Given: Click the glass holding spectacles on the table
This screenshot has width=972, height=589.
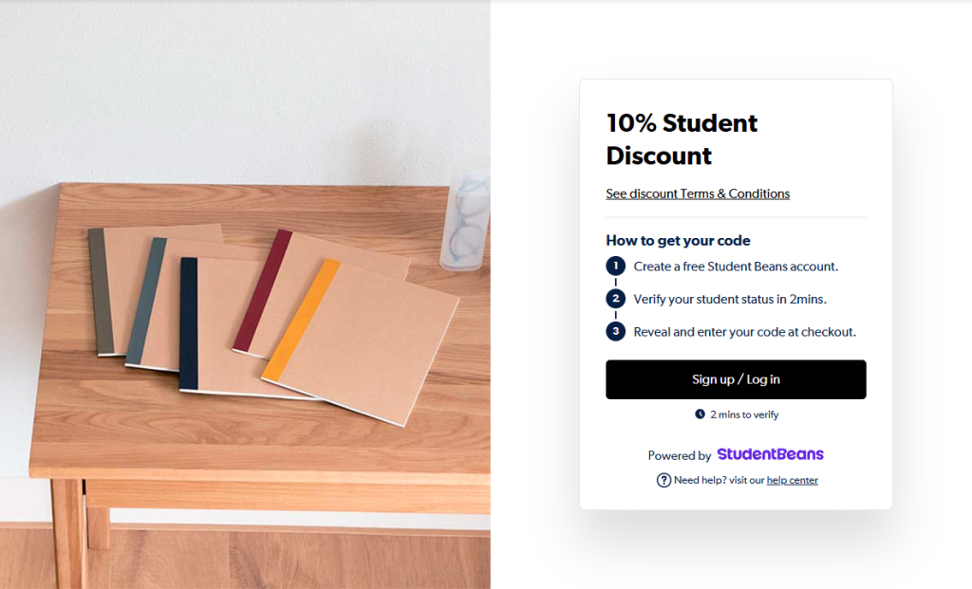Looking at the screenshot, I should [x=465, y=218].
